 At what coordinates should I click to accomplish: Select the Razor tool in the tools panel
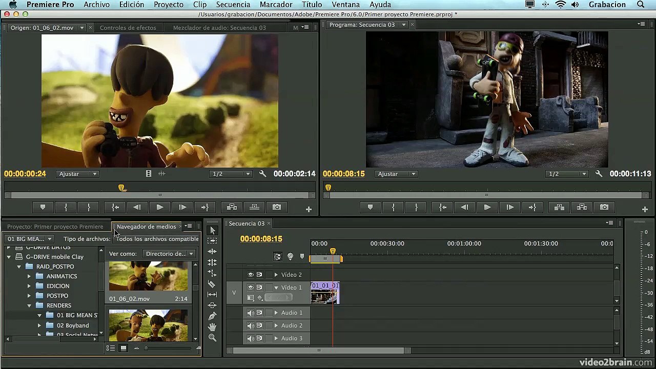coord(212,283)
